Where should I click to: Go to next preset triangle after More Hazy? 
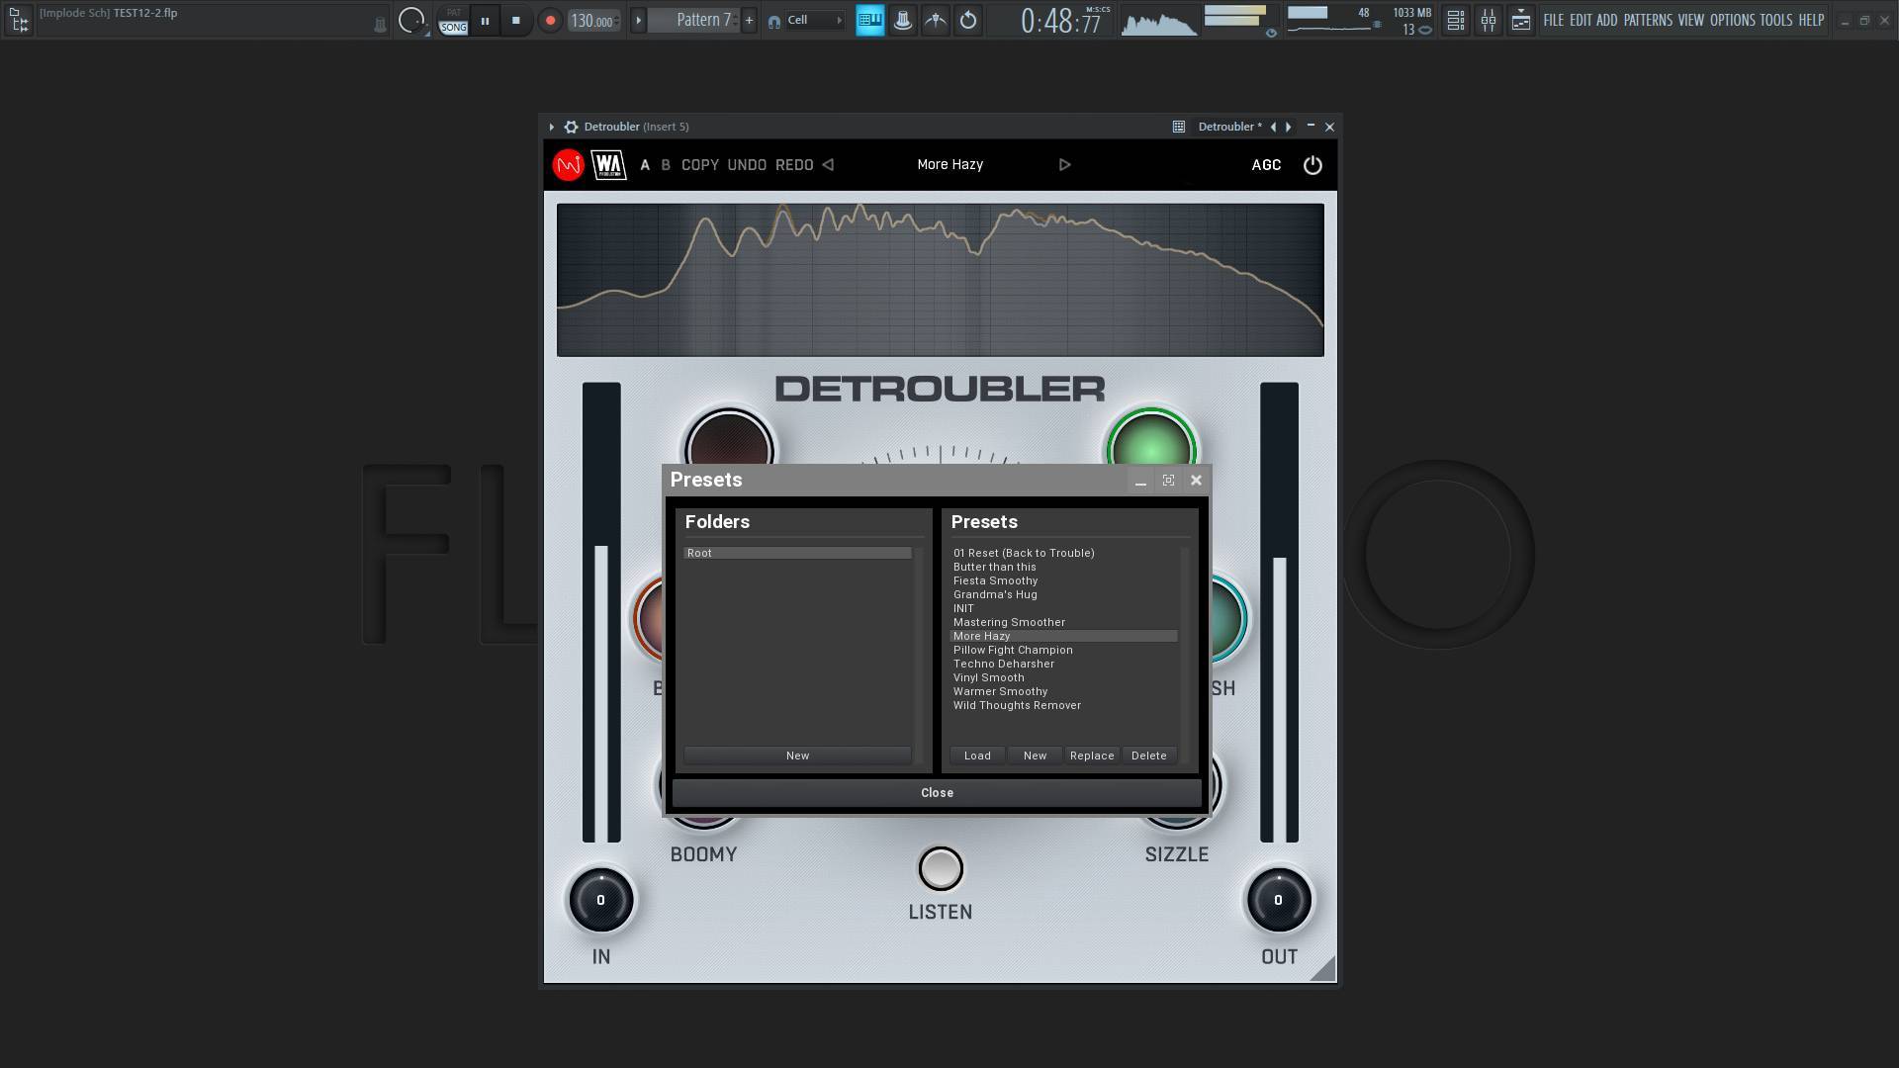point(1065,165)
